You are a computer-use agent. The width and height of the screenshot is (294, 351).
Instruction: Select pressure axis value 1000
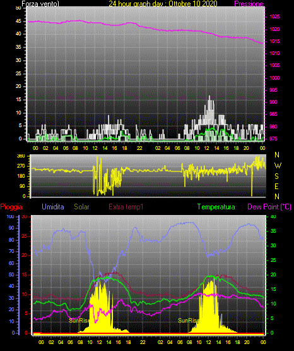click(274, 78)
